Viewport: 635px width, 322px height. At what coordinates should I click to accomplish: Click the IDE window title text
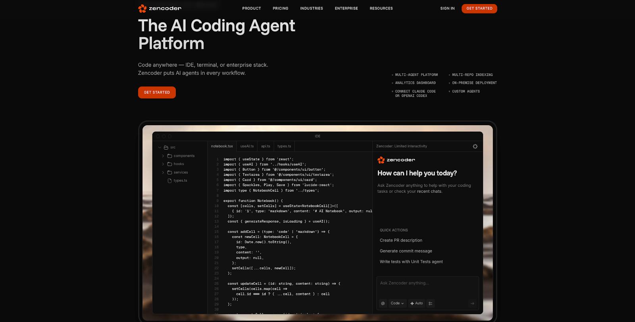click(x=317, y=136)
